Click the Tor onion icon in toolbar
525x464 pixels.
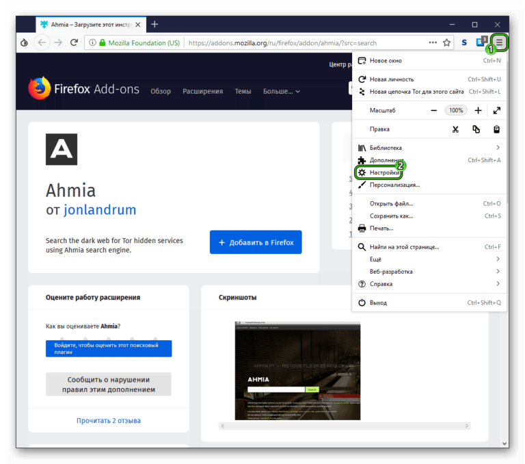pyautogui.click(x=24, y=42)
